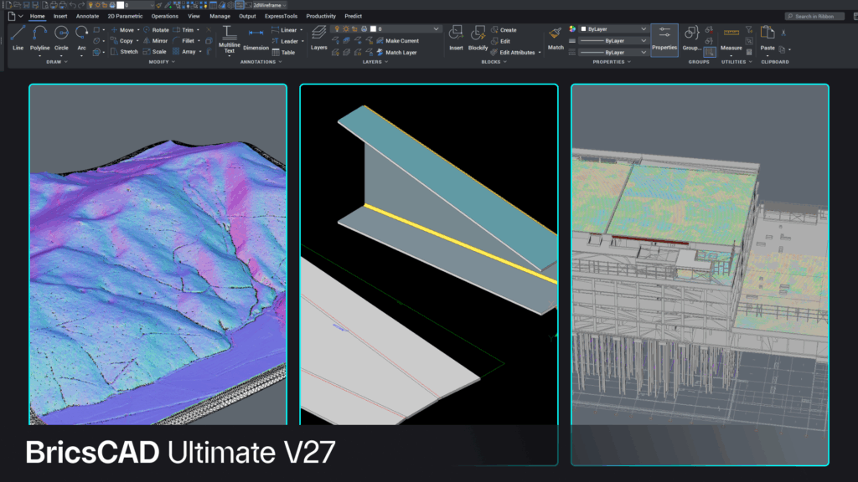Expand the MODIFY panel
The height and width of the screenshot is (482, 858).
pyautogui.click(x=162, y=62)
